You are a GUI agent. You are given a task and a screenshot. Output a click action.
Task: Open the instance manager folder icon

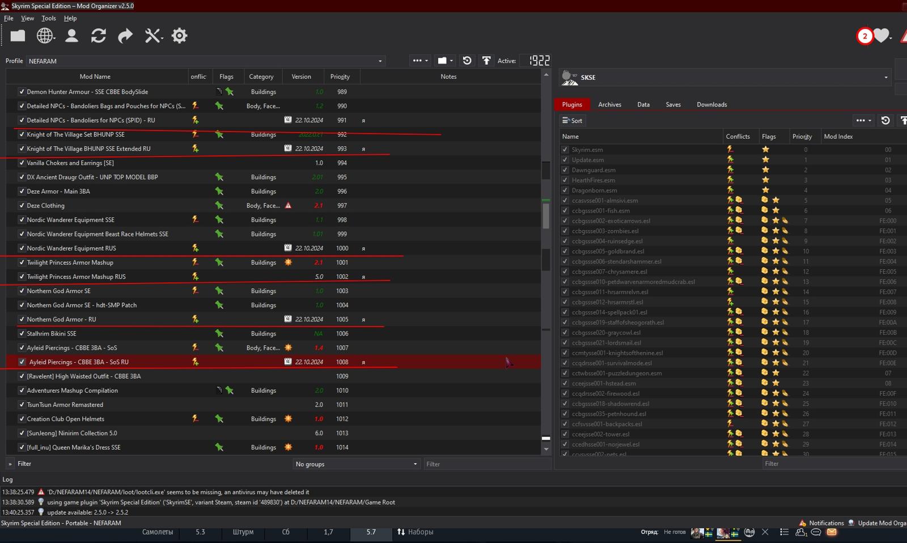(18, 36)
